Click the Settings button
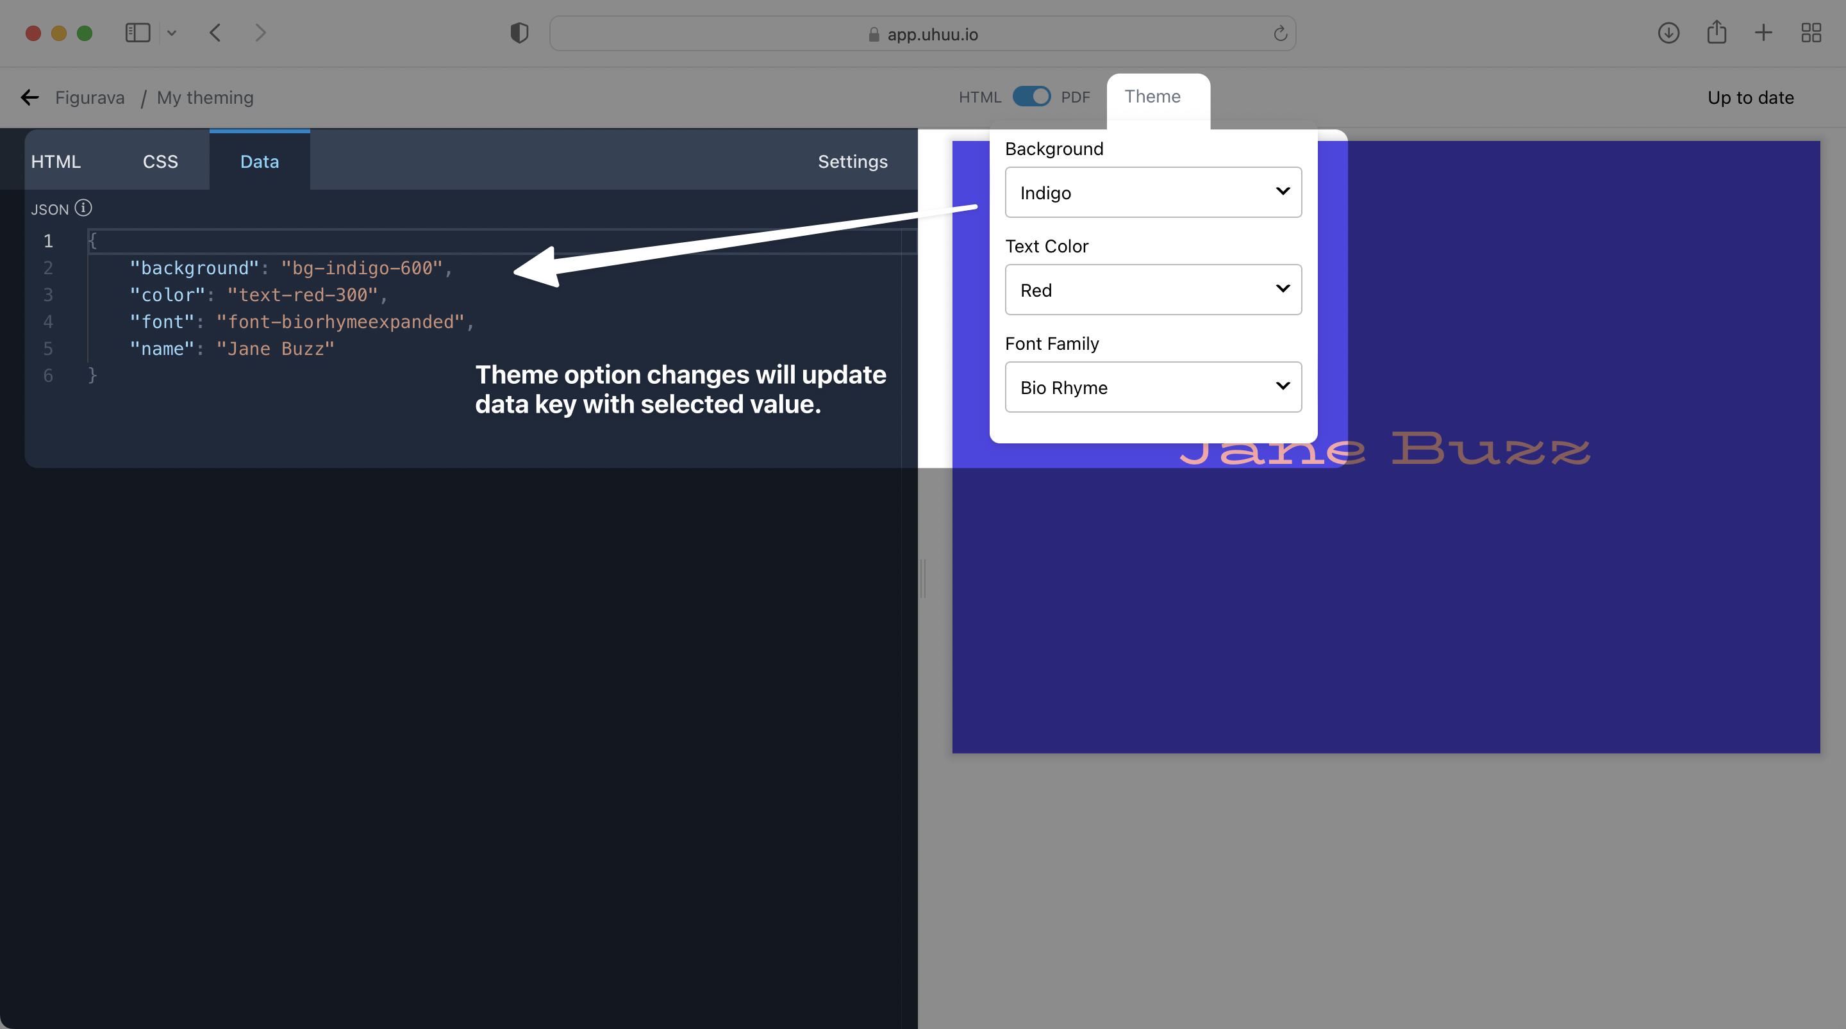The height and width of the screenshot is (1029, 1846). tap(851, 161)
